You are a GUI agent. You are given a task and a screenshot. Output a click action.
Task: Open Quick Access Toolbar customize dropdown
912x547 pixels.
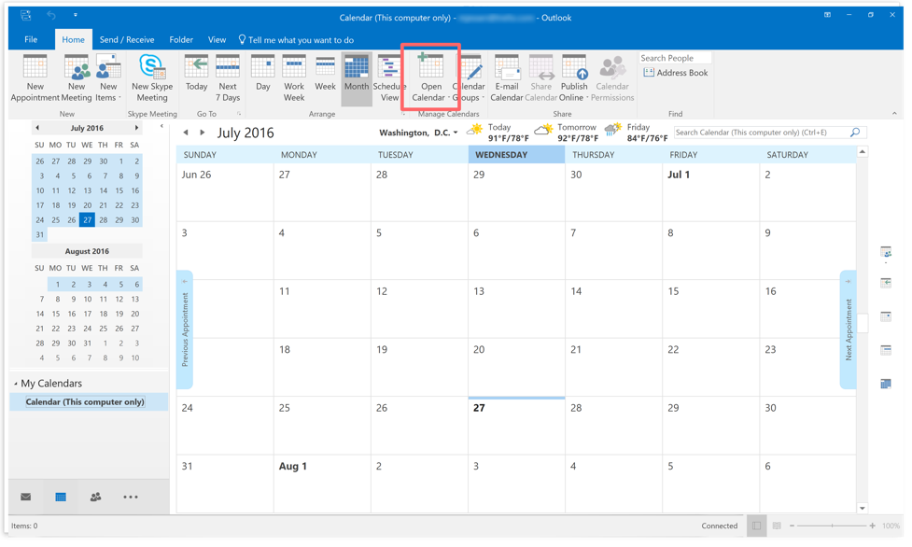click(76, 16)
